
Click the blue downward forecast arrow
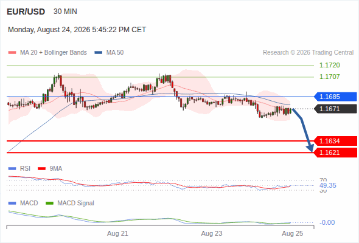coord(303,130)
